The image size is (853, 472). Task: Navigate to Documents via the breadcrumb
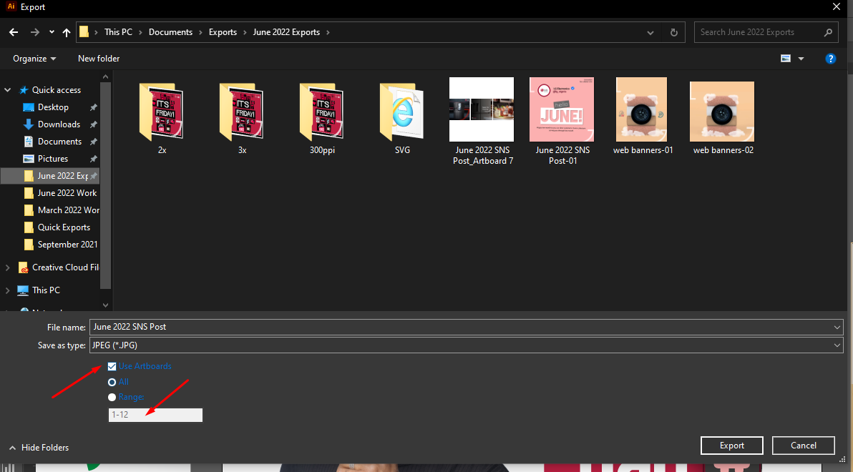pyautogui.click(x=170, y=31)
